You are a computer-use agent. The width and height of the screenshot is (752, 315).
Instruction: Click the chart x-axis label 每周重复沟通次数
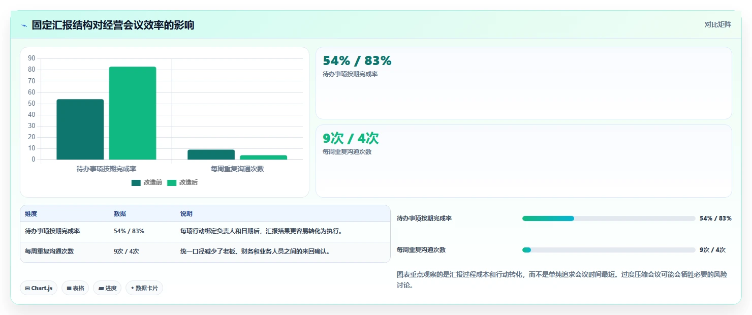click(x=237, y=169)
